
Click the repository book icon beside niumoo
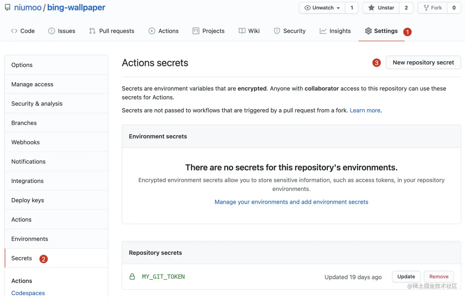[7, 7]
